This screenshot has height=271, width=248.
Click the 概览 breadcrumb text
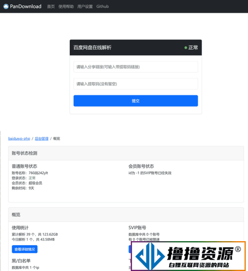point(57,139)
